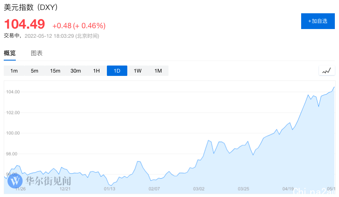339x197 pixels.
Task: Choose the 15m interval
Action: pyautogui.click(x=55, y=71)
